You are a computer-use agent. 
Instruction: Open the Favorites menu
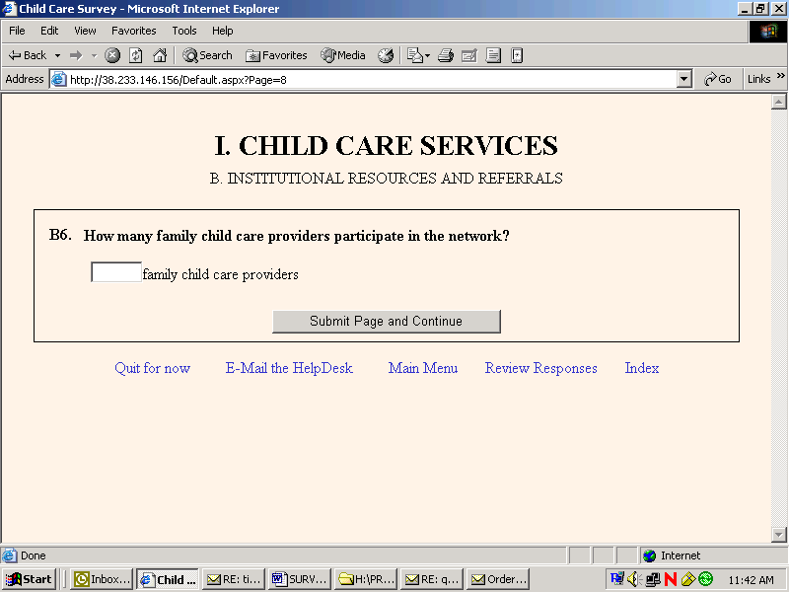pos(134,31)
